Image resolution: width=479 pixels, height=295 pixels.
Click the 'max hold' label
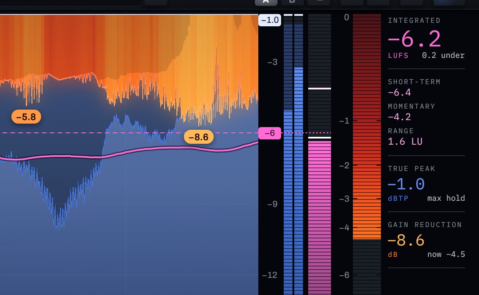[x=446, y=198]
